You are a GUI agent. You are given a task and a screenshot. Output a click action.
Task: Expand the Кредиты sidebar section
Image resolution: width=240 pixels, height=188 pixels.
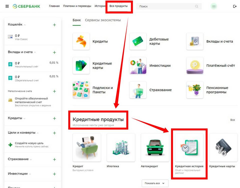(x=24, y=118)
